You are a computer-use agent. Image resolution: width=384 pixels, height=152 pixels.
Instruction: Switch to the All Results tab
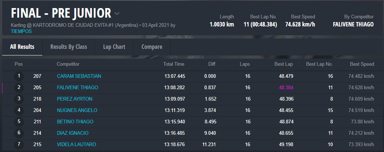coord(22,47)
